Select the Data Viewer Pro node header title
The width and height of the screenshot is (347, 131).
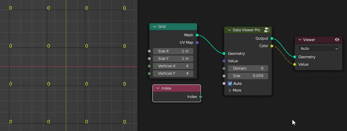[246, 30]
